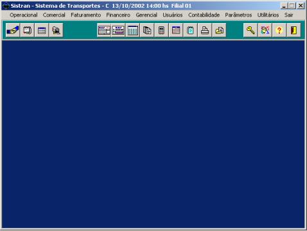The image size is (307, 231).
Task: Click the yellow key password icon
Action: click(x=250, y=30)
